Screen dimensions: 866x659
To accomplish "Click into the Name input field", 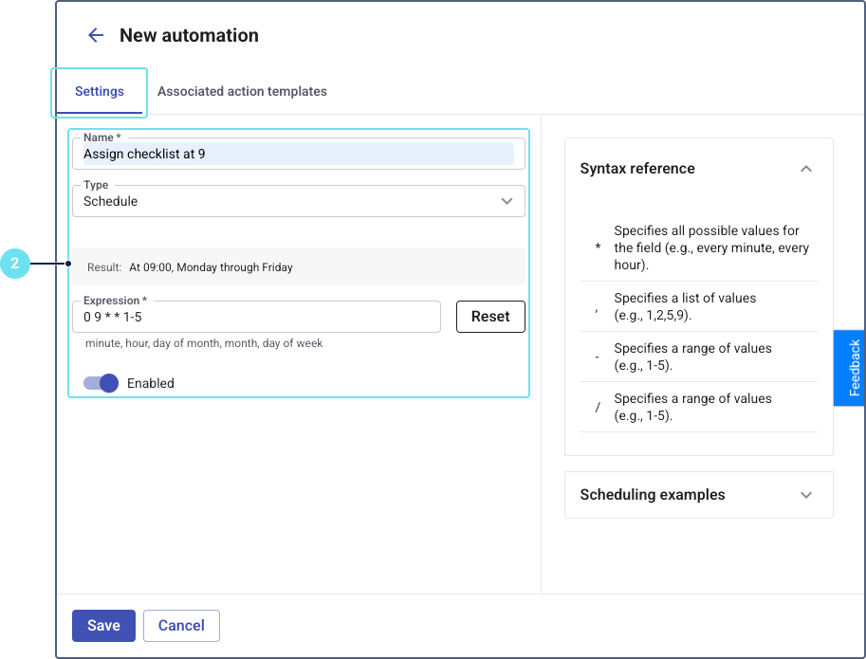I will coord(299,154).
